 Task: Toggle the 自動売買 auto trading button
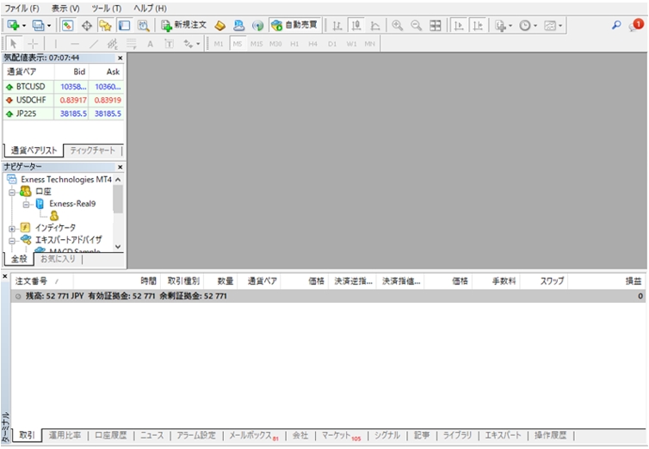point(294,26)
